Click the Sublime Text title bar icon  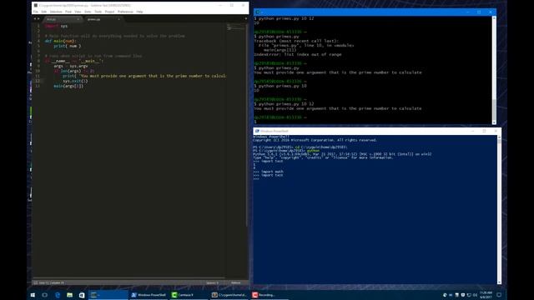coord(36,6)
